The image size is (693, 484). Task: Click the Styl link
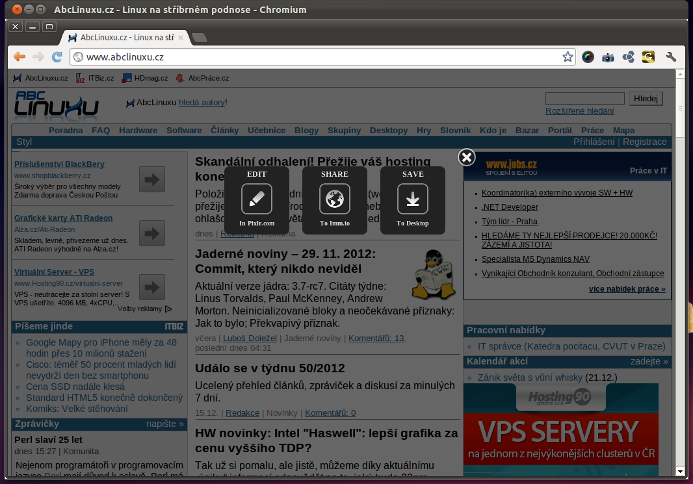point(24,142)
